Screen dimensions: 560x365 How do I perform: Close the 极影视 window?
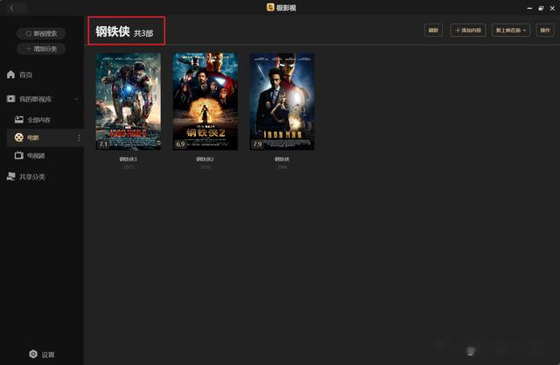coord(552,8)
